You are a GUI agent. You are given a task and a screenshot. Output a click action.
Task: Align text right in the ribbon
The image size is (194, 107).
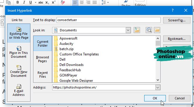coord(88,2)
